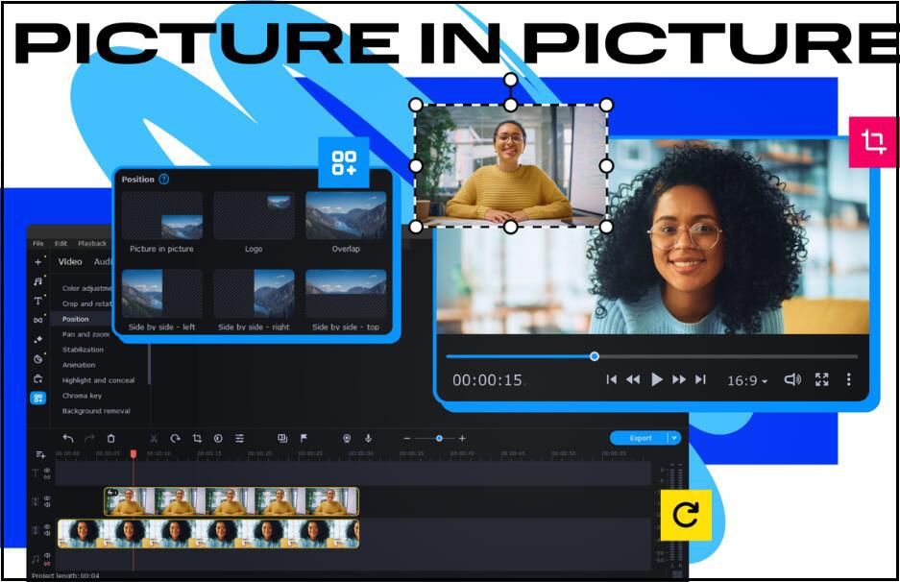Click the microphone record voice-over icon
This screenshot has height=582, width=900.
click(368, 438)
